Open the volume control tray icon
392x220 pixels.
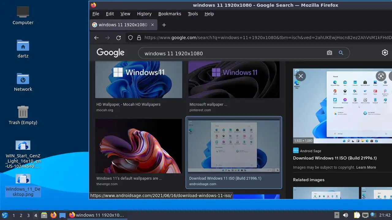345,215
